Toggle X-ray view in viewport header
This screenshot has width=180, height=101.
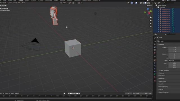[141, 3]
